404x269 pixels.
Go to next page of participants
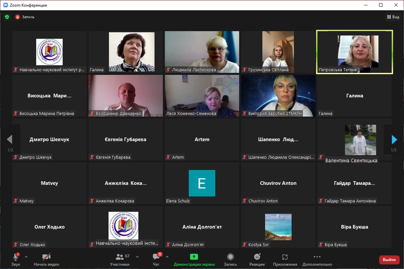[x=394, y=139]
